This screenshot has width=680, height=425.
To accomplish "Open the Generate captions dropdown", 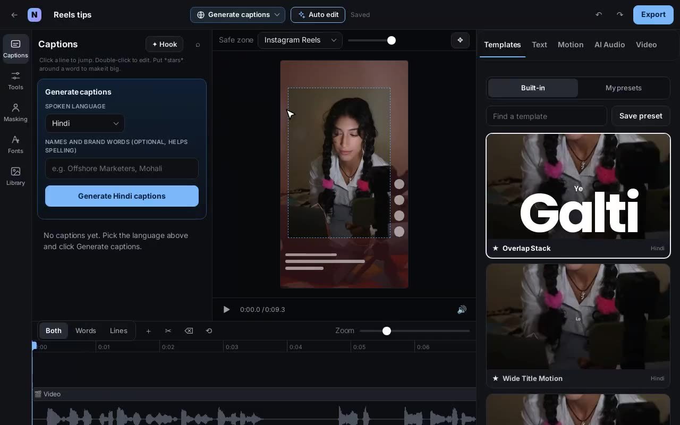I will tap(237, 15).
